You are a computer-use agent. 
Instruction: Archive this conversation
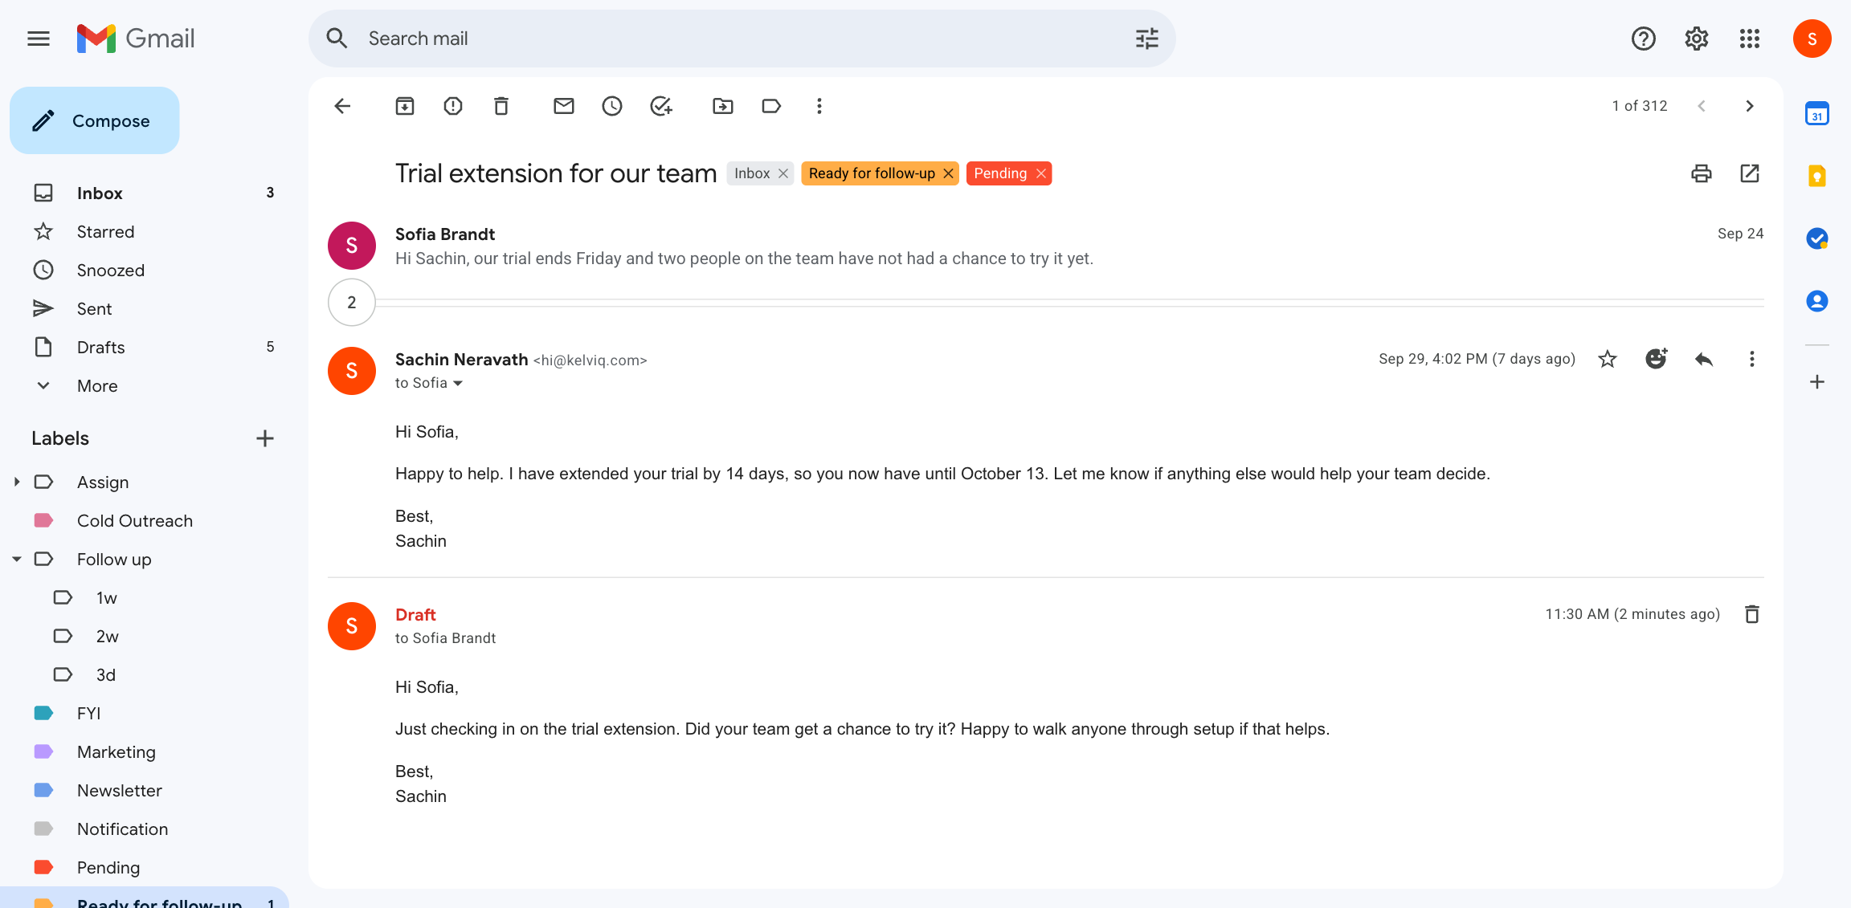pyautogui.click(x=405, y=106)
